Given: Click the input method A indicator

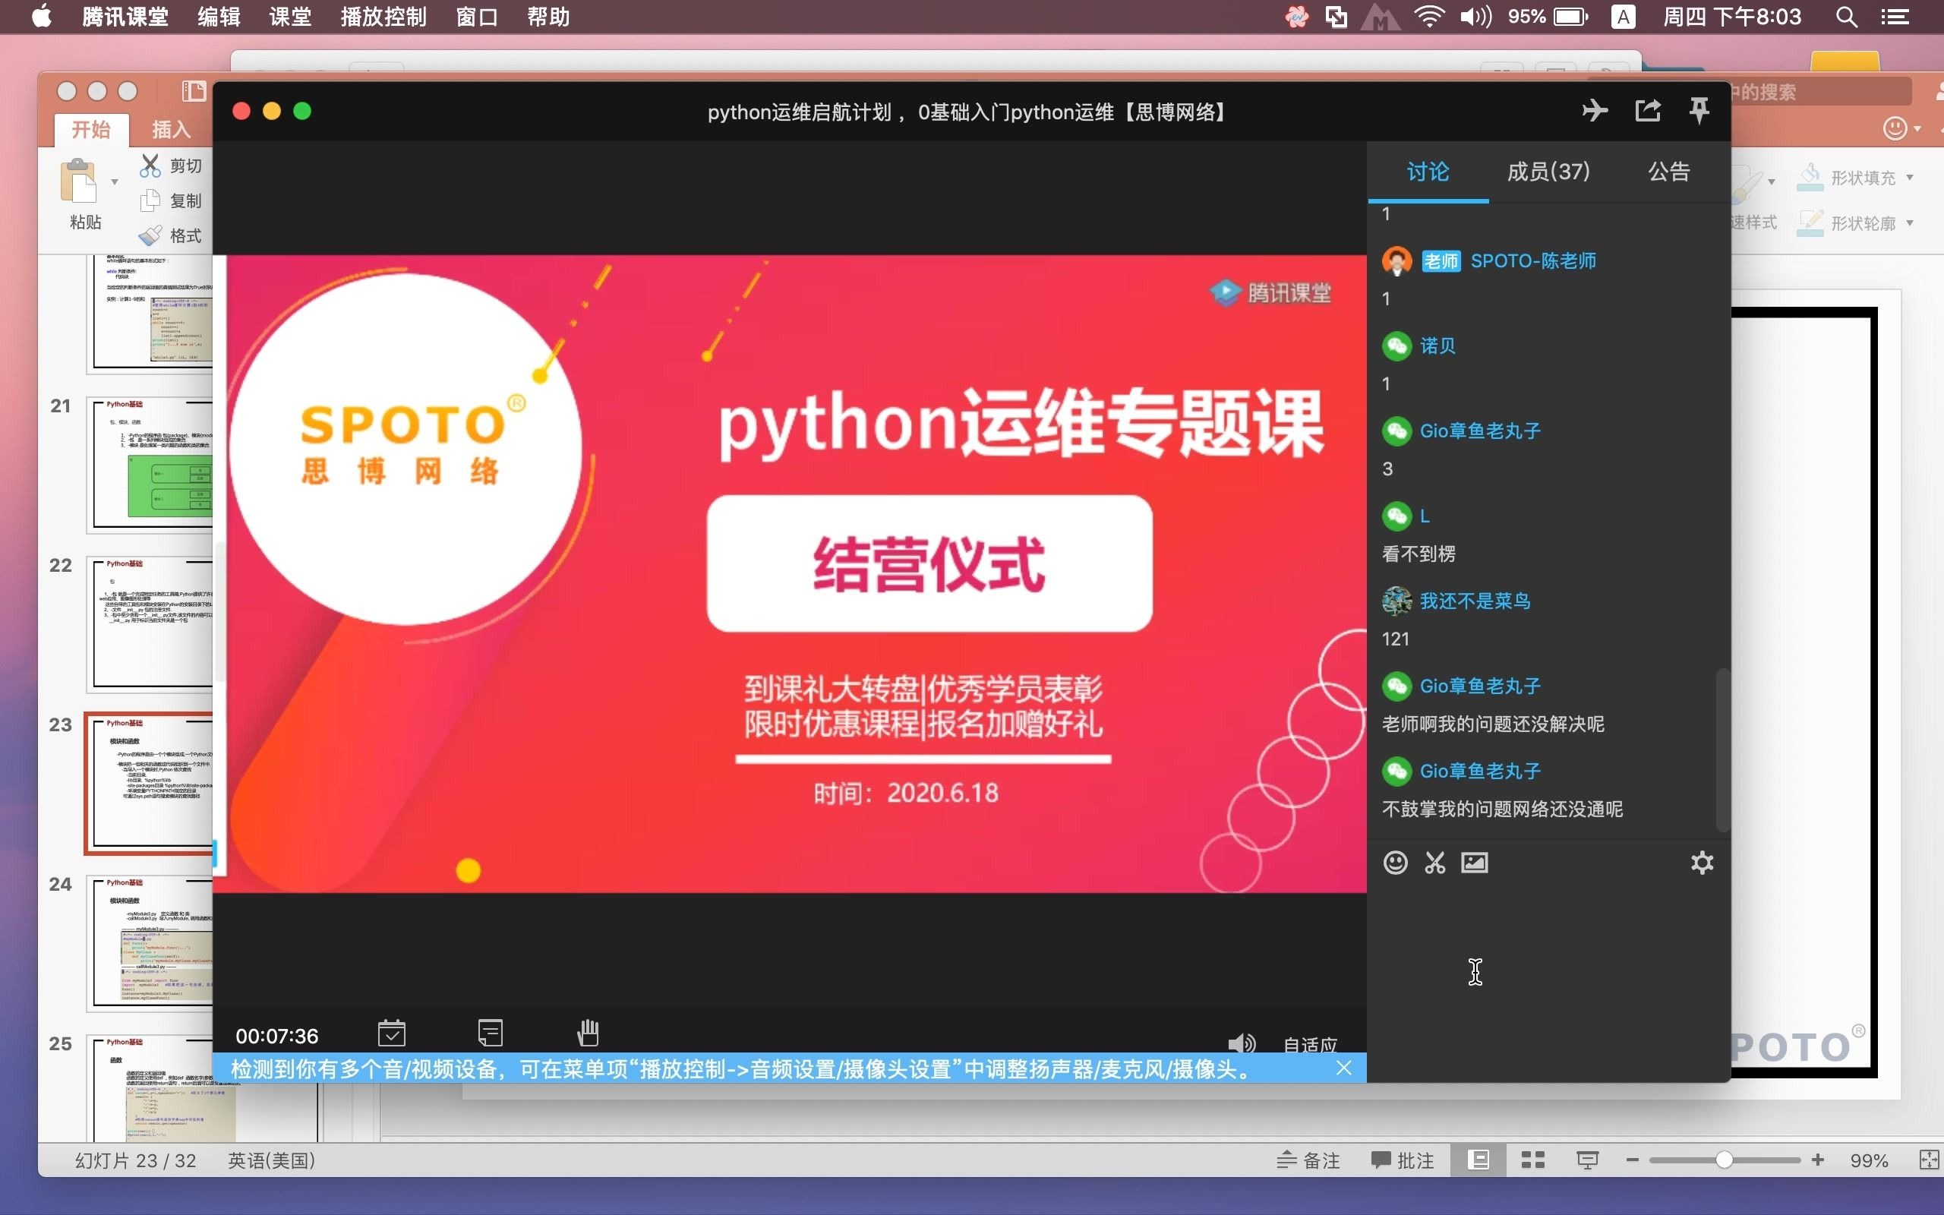Looking at the screenshot, I should 1623,17.
